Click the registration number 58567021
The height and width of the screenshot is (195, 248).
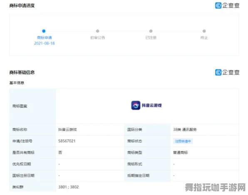67,141
